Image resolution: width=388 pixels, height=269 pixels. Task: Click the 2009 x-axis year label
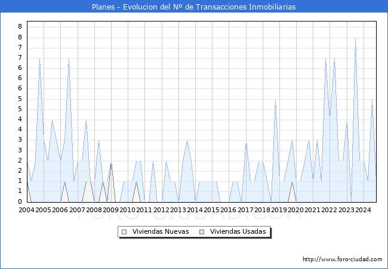(x=110, y=210)
